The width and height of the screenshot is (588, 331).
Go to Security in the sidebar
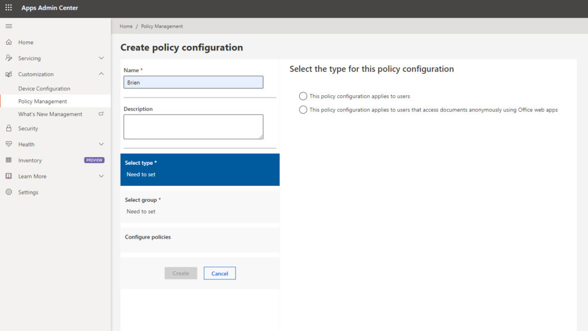[x=28, y=128]
